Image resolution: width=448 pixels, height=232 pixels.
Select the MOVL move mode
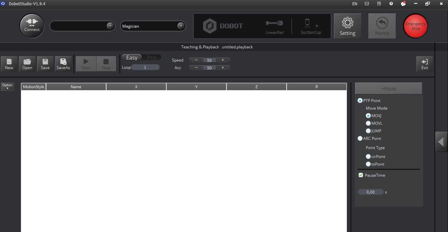coord(368,123)
